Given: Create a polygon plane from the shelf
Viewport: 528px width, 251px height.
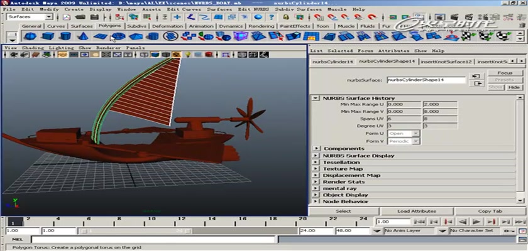Looking at the screenshot, I should point(101,36).
